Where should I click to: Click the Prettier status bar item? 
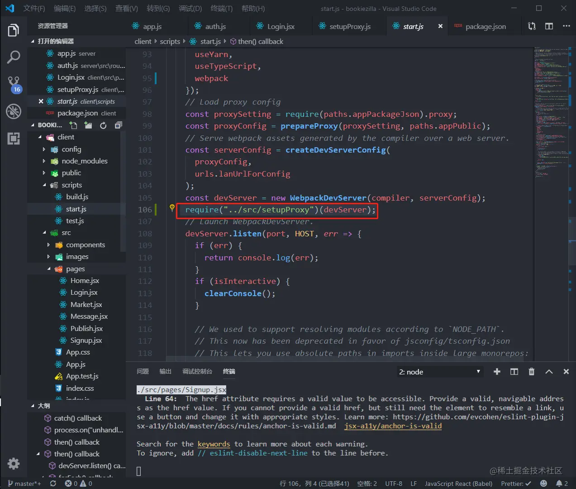516,484
